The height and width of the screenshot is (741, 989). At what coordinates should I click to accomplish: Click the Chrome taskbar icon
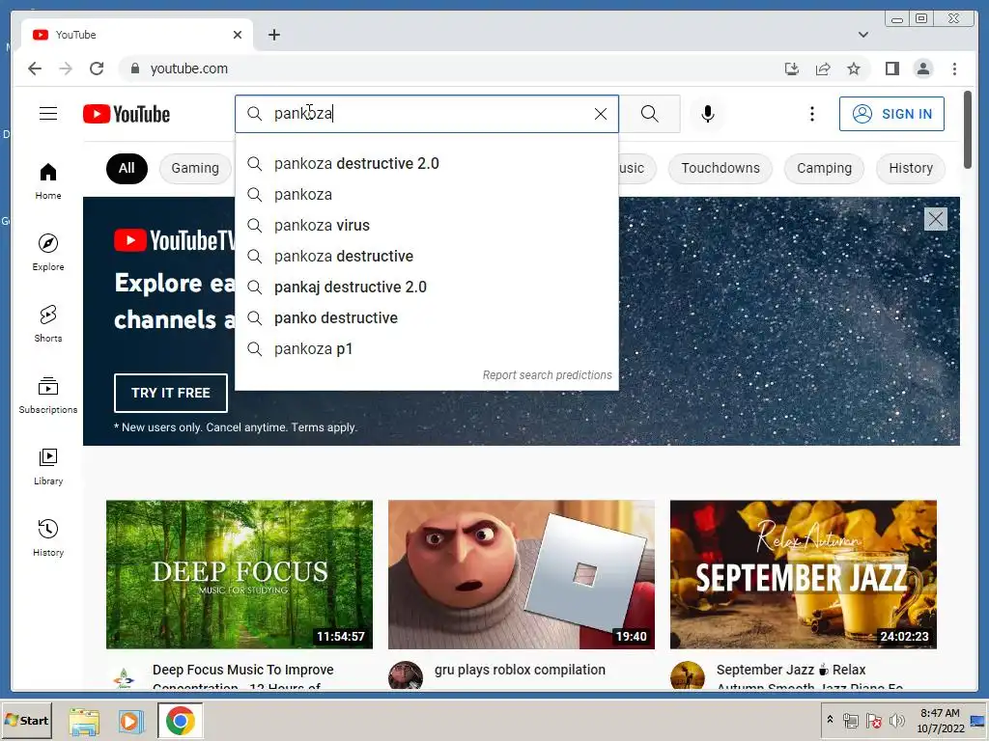point(180,721)
